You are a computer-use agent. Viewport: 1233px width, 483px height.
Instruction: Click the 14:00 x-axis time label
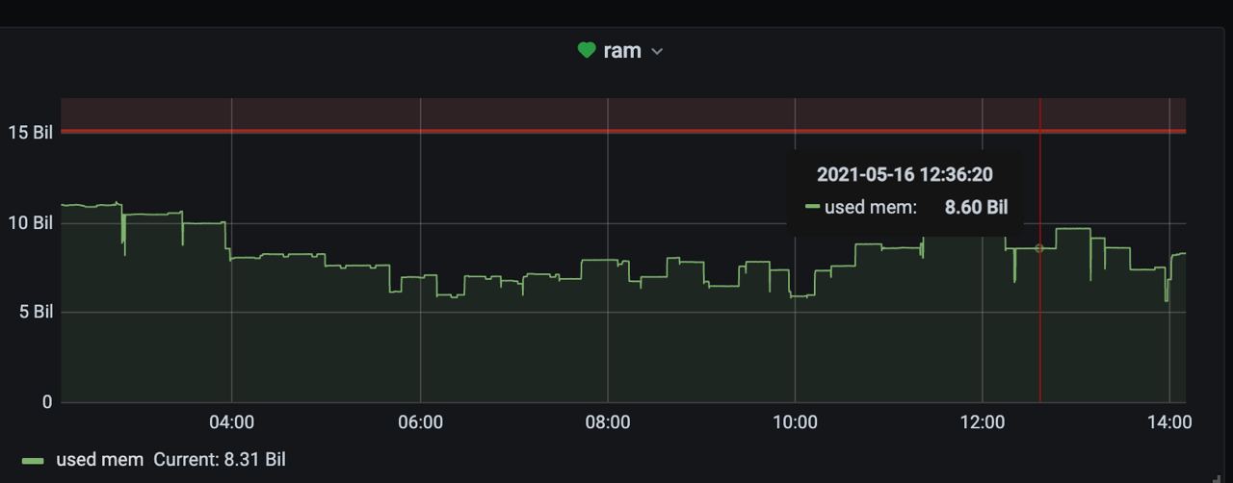tap(1170, 422)
